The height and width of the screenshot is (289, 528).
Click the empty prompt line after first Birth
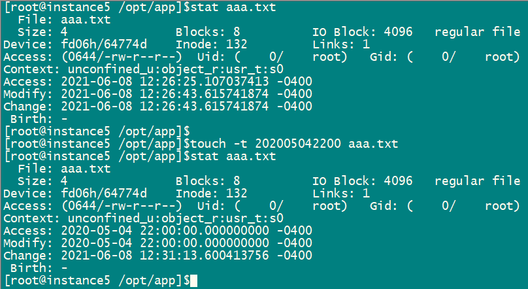pyautogui.click(x=97, y=131)
